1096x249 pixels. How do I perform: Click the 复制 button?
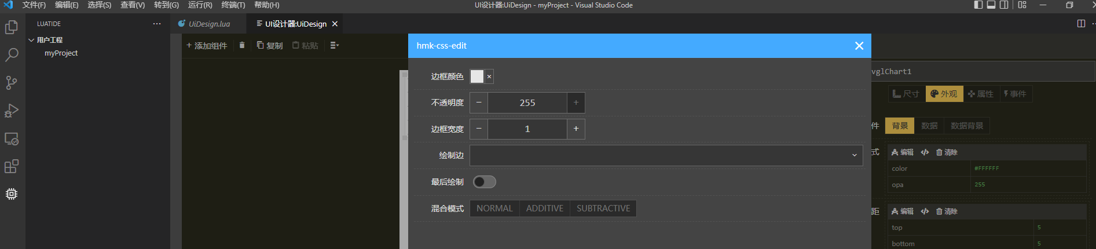tap(270, 45)
